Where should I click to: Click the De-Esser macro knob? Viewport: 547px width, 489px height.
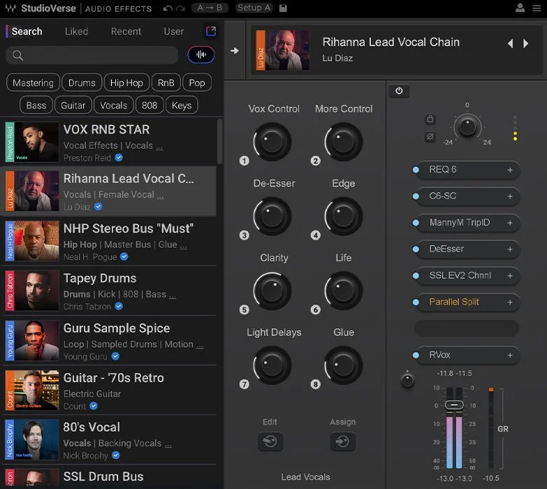(272, 217)
